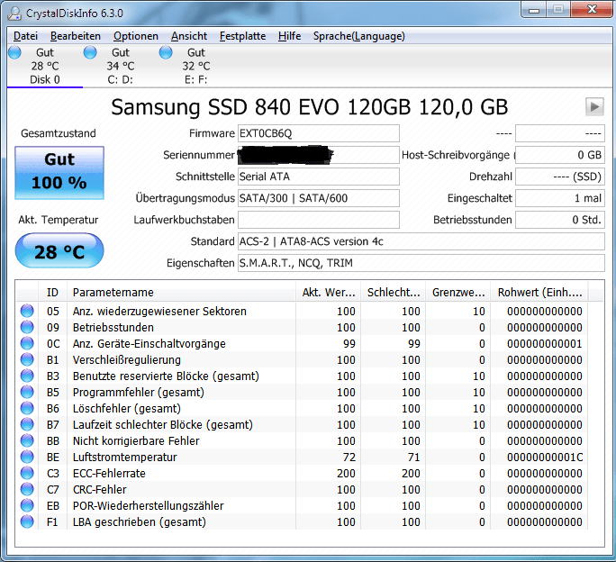Image resolution: width=616 pixels, height=562 pixels.
Task: Click the Seriennummer field
Action: 319,155
